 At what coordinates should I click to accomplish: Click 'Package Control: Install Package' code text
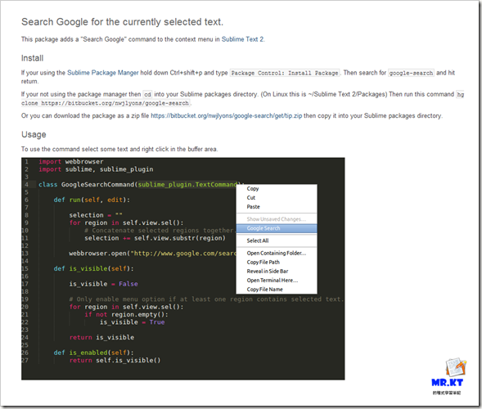click(285, 73)
